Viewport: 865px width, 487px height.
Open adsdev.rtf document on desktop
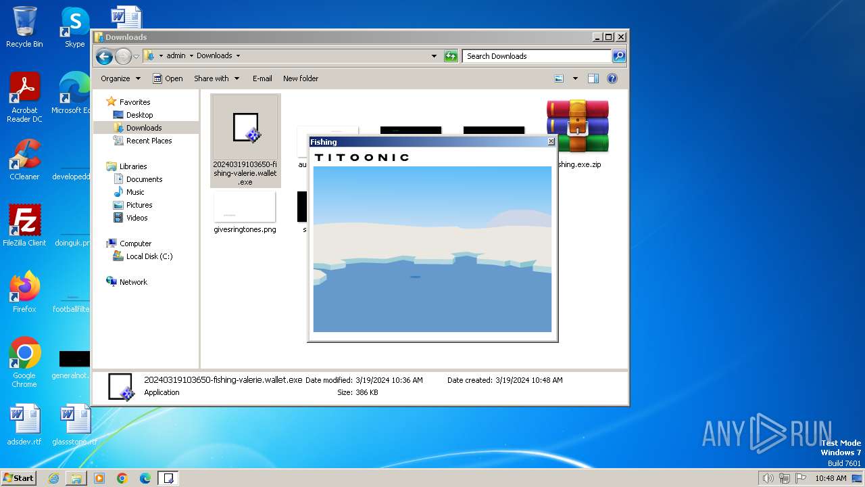(x=24, y=425)
